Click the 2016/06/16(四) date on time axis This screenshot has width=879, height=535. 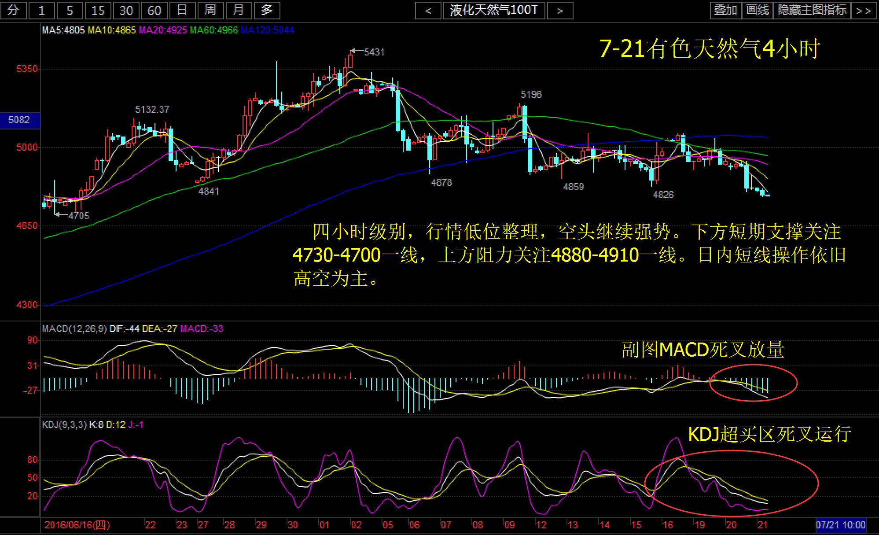(x=77, y=525)
